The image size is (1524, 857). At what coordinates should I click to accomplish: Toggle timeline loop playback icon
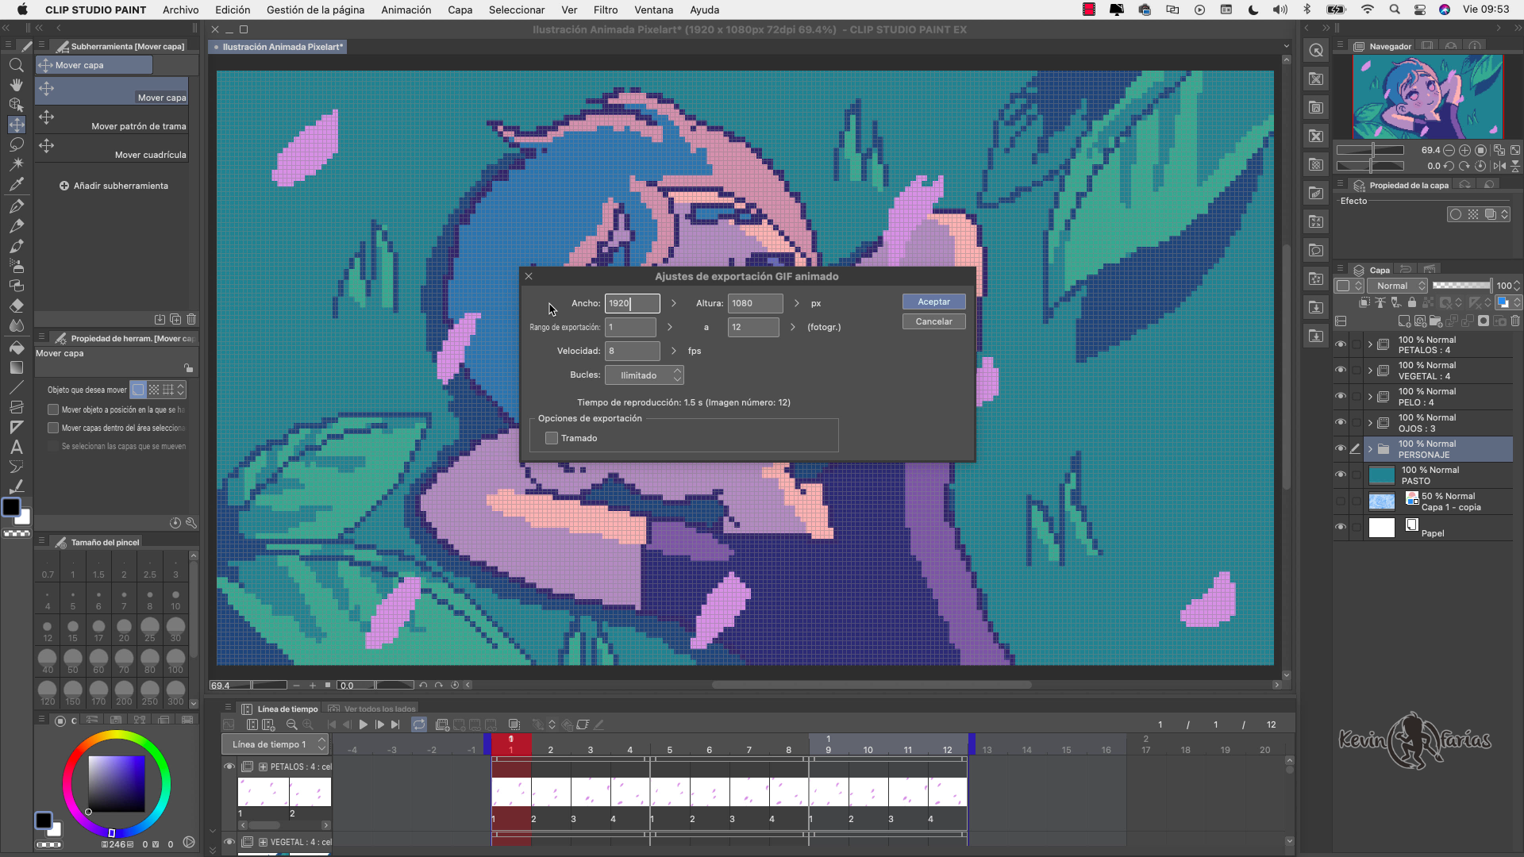[419, 724]
